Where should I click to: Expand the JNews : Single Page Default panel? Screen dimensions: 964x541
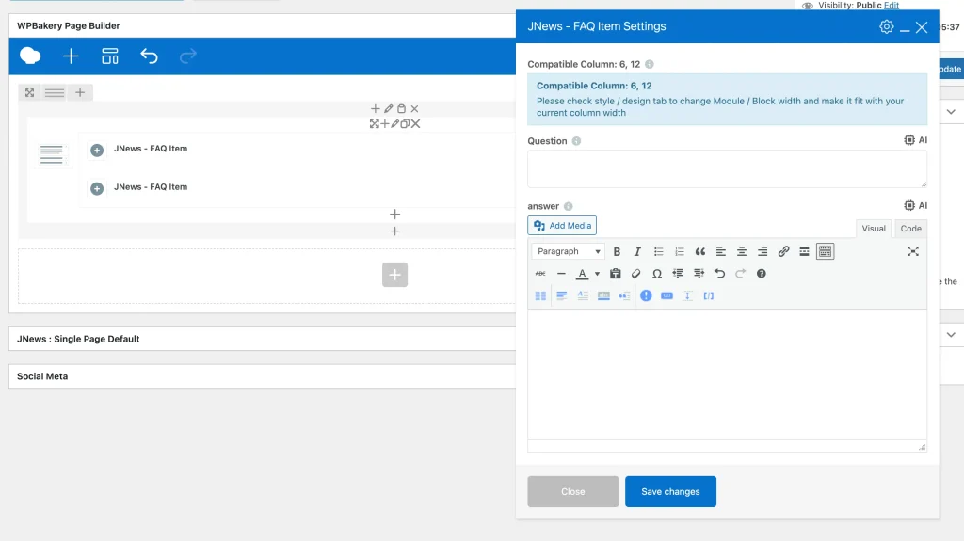click(78, 339)
